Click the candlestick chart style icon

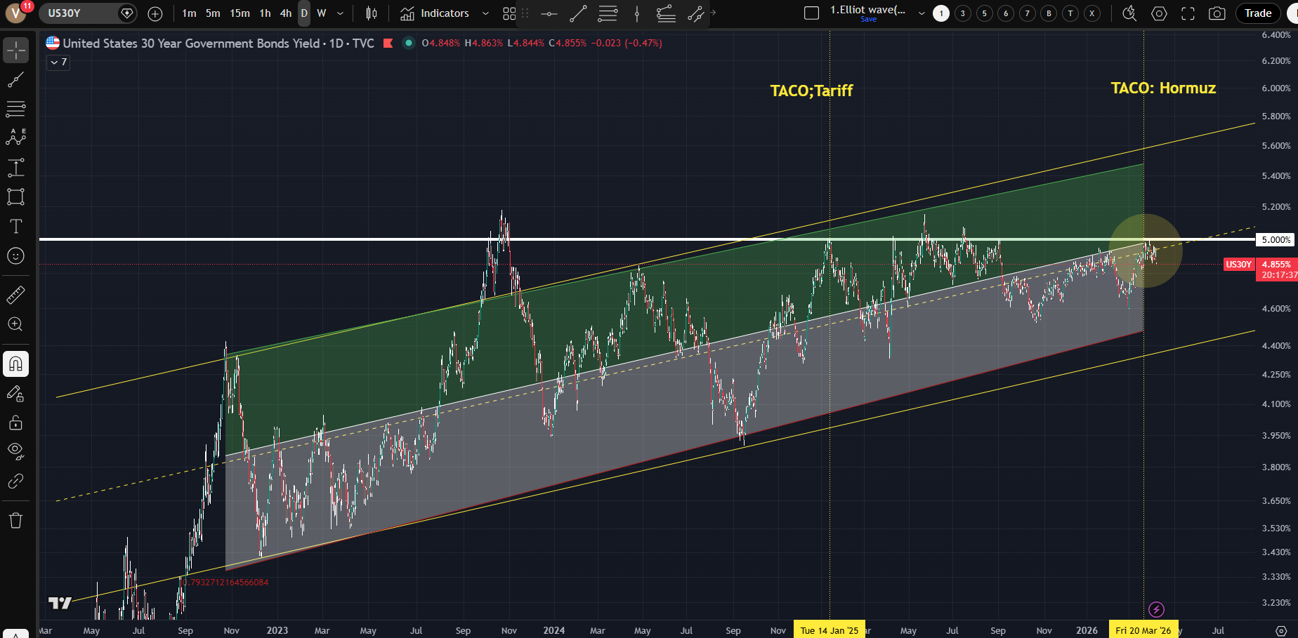[x=372, y=13]
